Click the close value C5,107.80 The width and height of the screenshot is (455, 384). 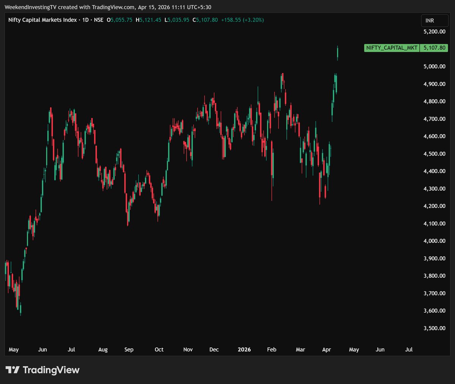(205, 20)
